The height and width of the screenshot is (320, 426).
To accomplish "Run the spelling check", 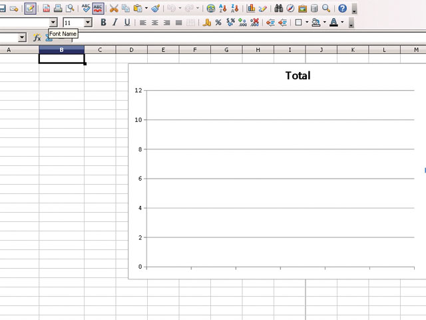I will pyautogui.click(x=86, y=9).
